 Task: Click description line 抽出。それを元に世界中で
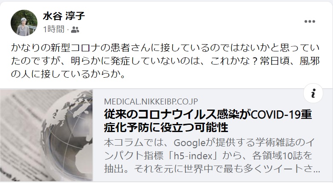click(x=212, y=169)
